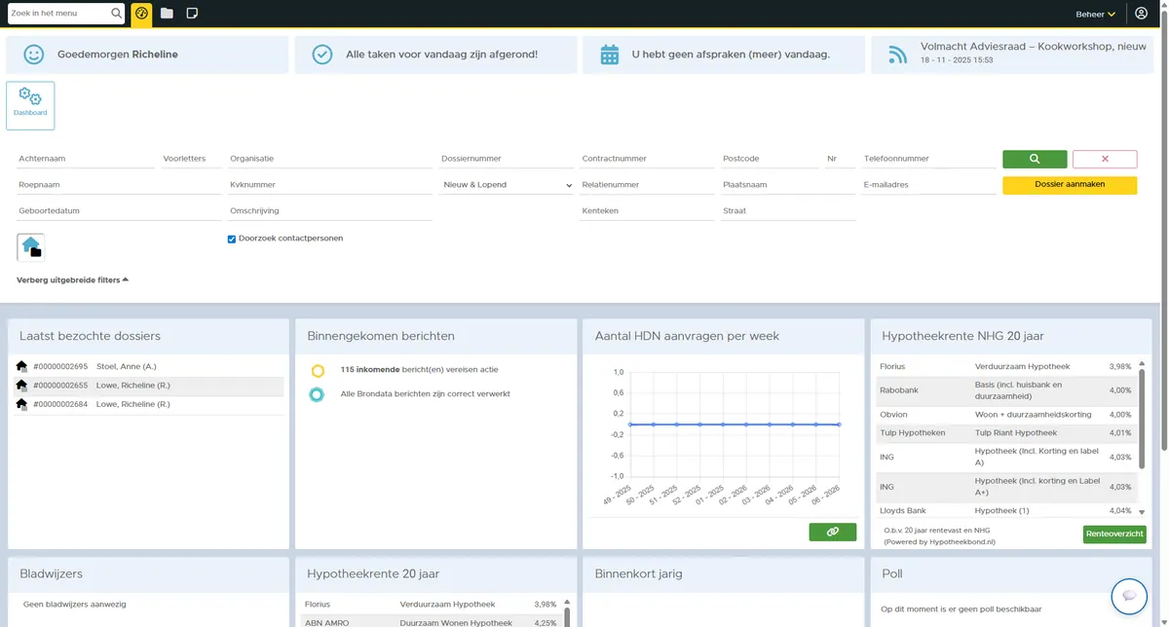Click the Rabobank row in NHG rates

point(1005,390)
